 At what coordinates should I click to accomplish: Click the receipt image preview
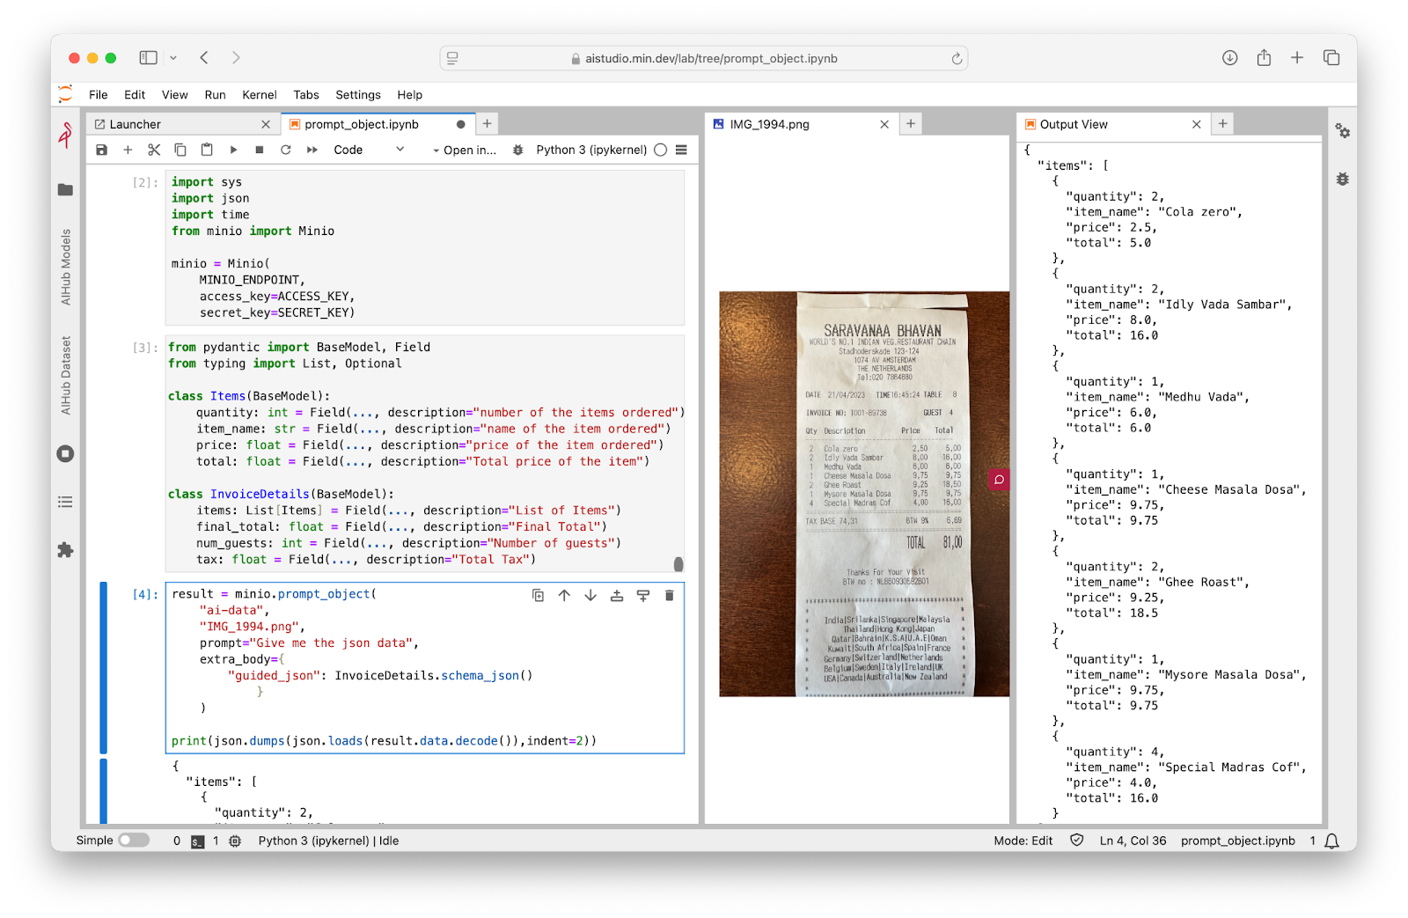pyautogui.click(x=863, y=494)
